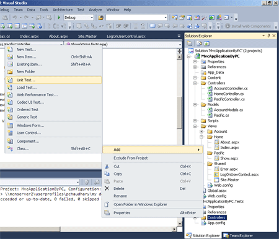Click the Add context menu entry
The image size is (279, 239).
[x=153, y=150]
